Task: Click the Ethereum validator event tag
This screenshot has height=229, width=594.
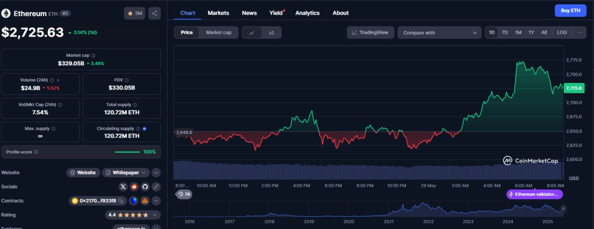Action: point(535,194)
